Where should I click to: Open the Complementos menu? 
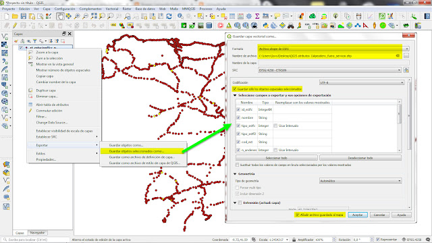click(90, 9)
